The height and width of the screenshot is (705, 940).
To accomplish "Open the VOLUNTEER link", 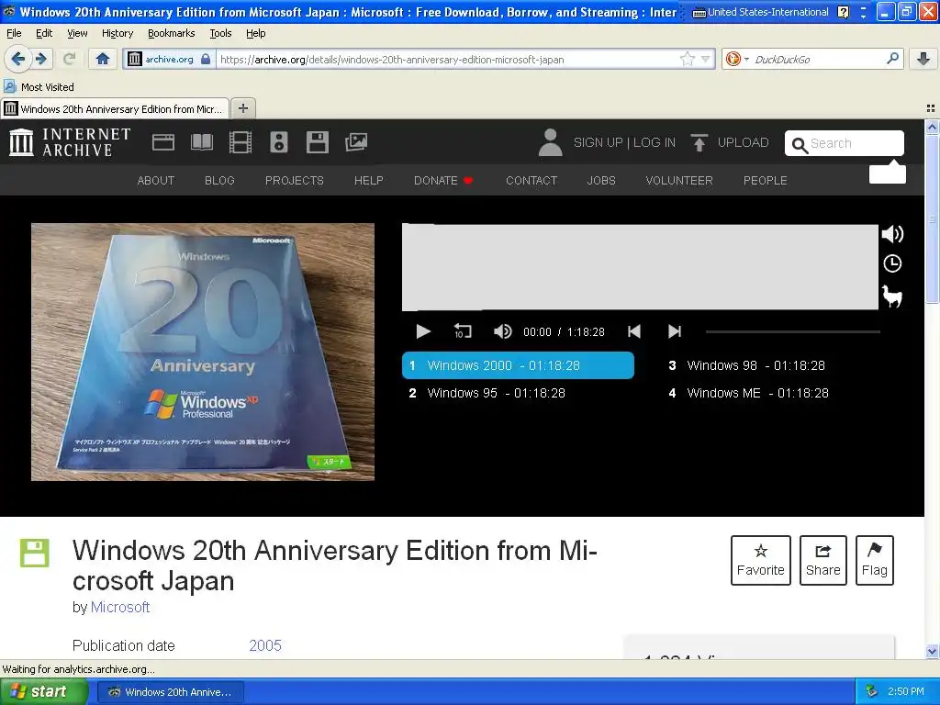I will [x=679, y=181].
